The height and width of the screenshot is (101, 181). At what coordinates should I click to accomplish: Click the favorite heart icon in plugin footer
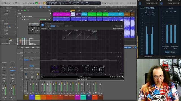coord(113,77)
